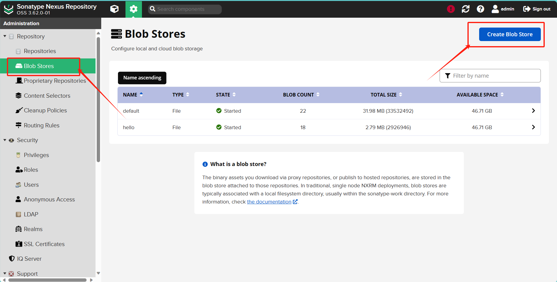Image resolution: width=557 pixels, height=282 pixels.
Task: Open Routing Rules
Action: 42,125
